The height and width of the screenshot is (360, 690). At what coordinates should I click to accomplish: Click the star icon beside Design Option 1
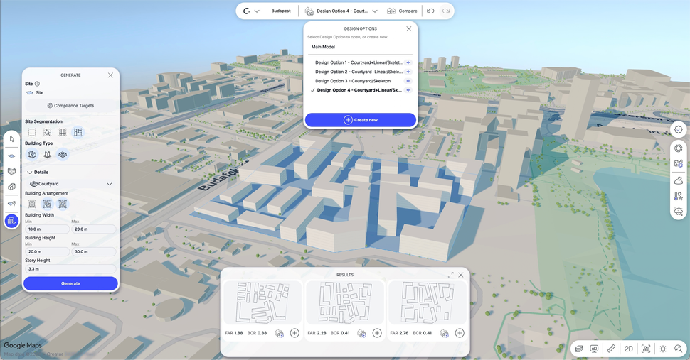pyautogui.click(x=408, y=62)
